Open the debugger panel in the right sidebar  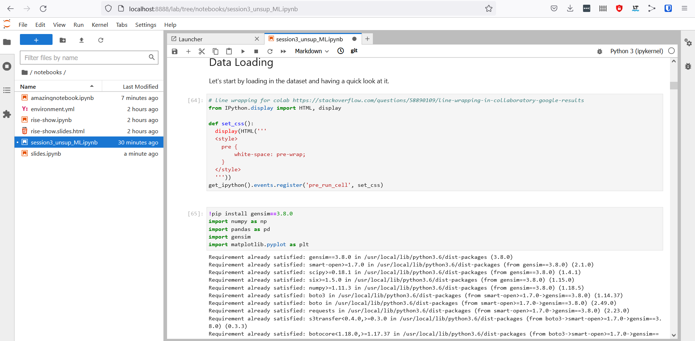click(688, 66)
